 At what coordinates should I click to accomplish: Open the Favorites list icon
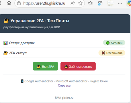click(x=90, y=3)
